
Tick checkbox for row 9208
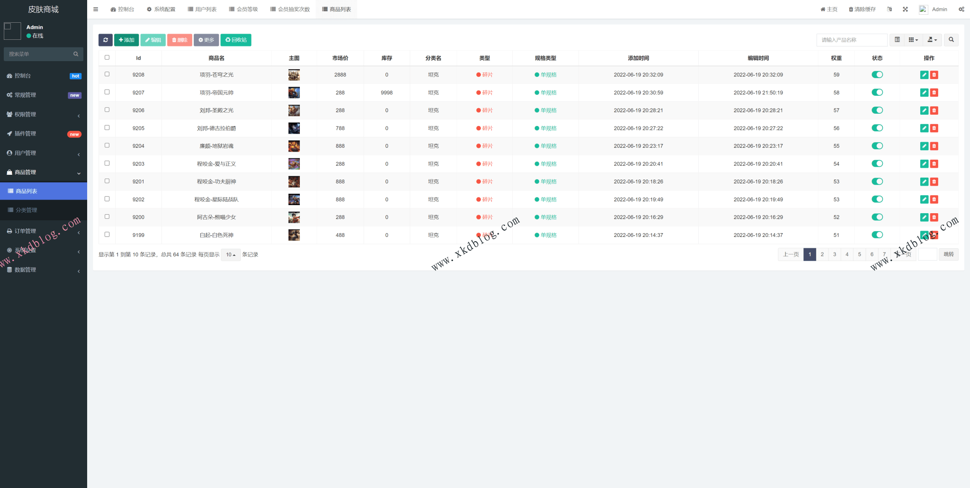[x=107, y=74]
